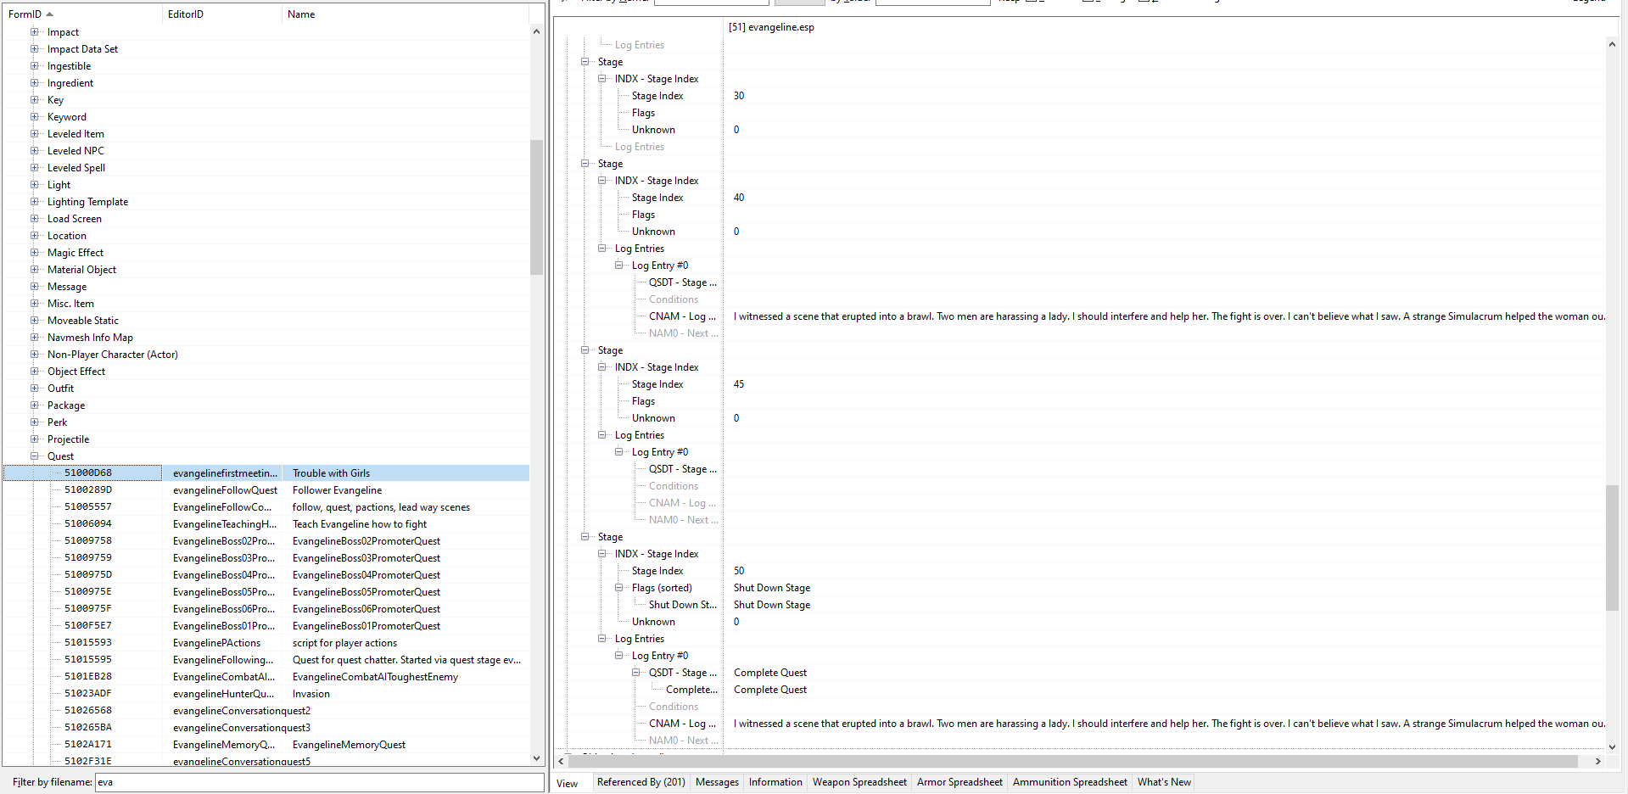
Task: Sort records by FormID column header
Action: click(82, 14)
